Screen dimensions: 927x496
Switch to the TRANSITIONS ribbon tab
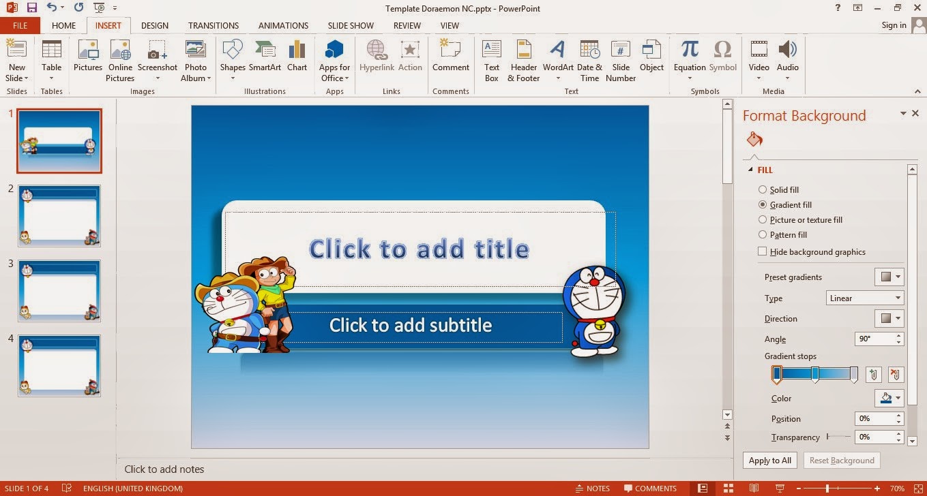pos(214,25)
